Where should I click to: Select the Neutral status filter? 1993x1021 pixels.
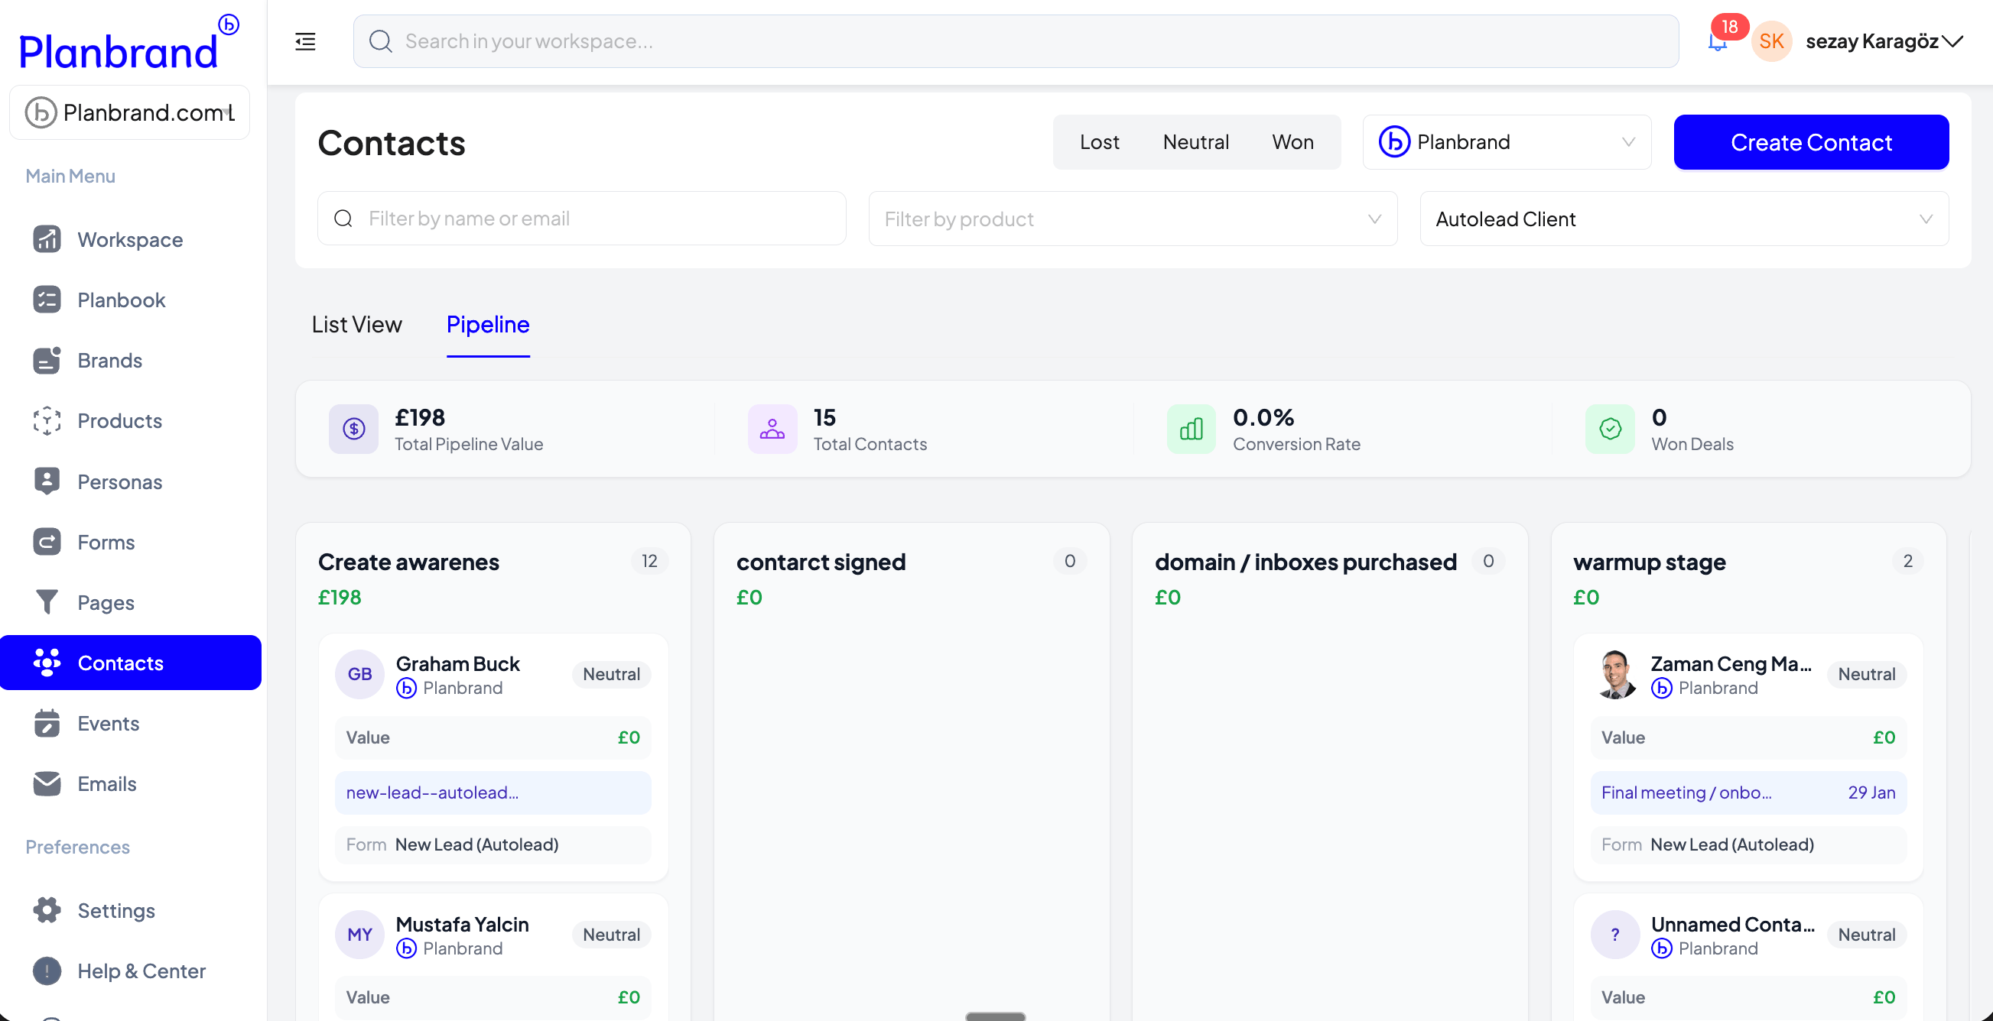[1195, 142]
